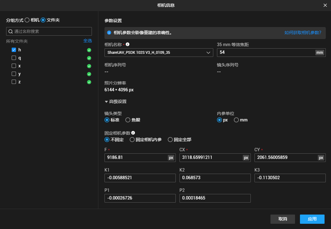Screen dimensions: 331x229
Task: Enable the folder y checkbox
Action: (14, 74)
